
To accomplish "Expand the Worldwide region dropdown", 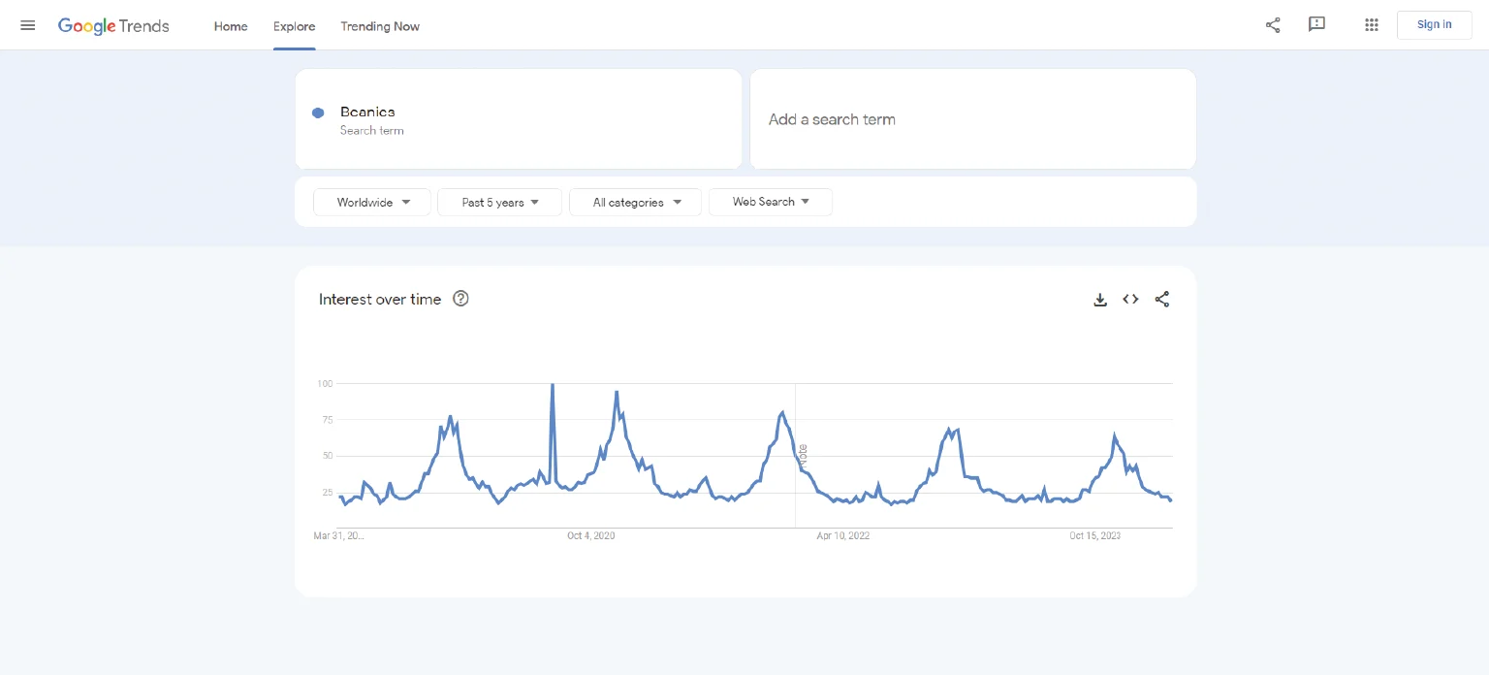I will [372, 203].
